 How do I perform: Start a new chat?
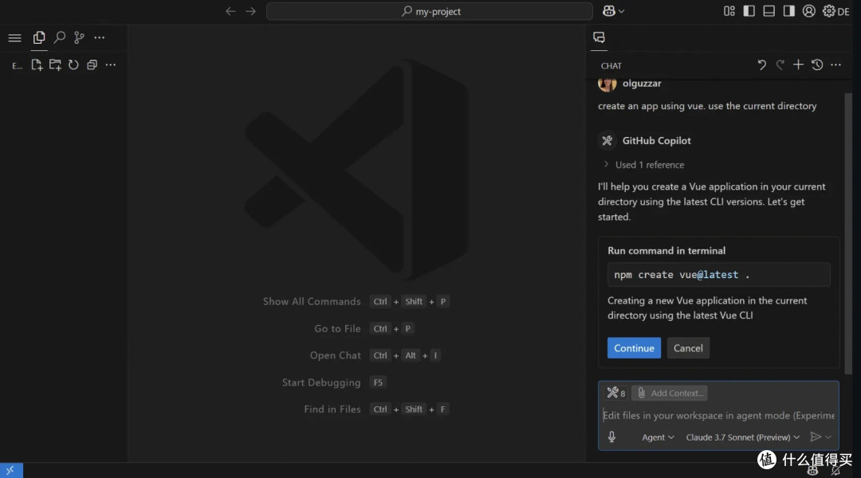(x=798, y=65)
